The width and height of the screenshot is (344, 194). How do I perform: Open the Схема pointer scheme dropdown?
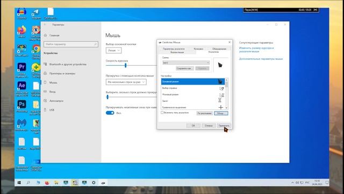click(x=186, y=63)
